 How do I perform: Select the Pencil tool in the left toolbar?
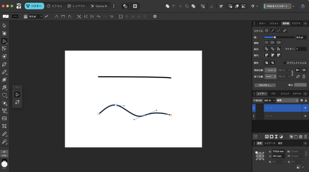tap(4, 72)
